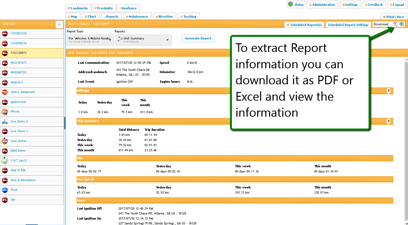
Task: Click the Heavy Equipment unit icon
Action: (x=5, y=92)
